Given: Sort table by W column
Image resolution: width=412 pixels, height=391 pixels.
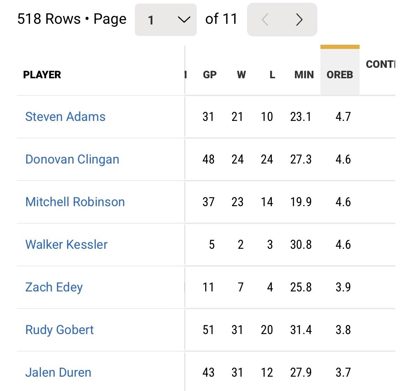Looking at the screenshot, I should (x=241, y=75).
